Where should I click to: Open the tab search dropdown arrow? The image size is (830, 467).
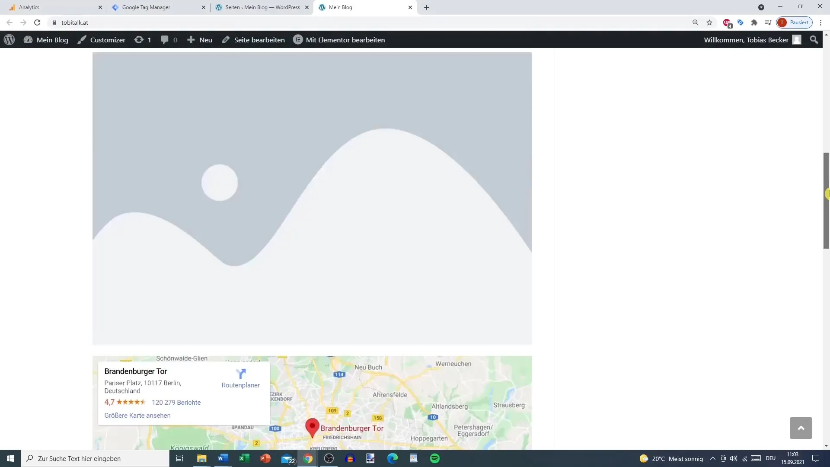[x=761, y=7]
